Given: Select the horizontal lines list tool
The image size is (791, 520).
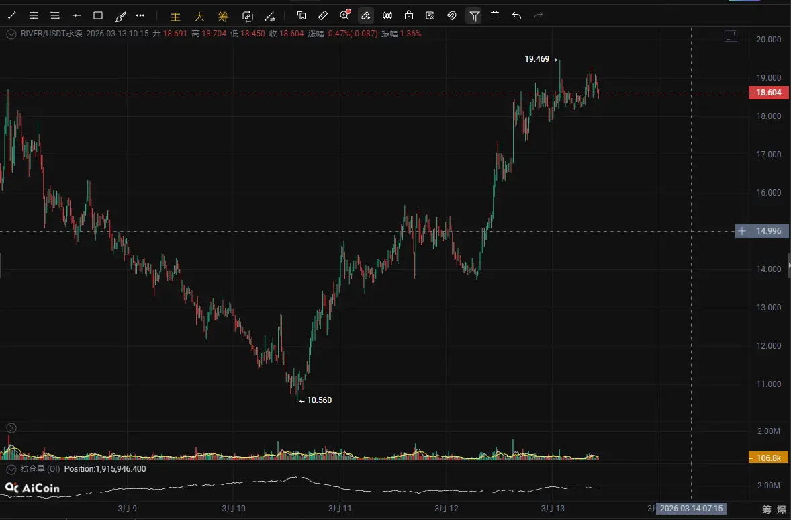Looking at the screenshot, I should pos(55,16).
